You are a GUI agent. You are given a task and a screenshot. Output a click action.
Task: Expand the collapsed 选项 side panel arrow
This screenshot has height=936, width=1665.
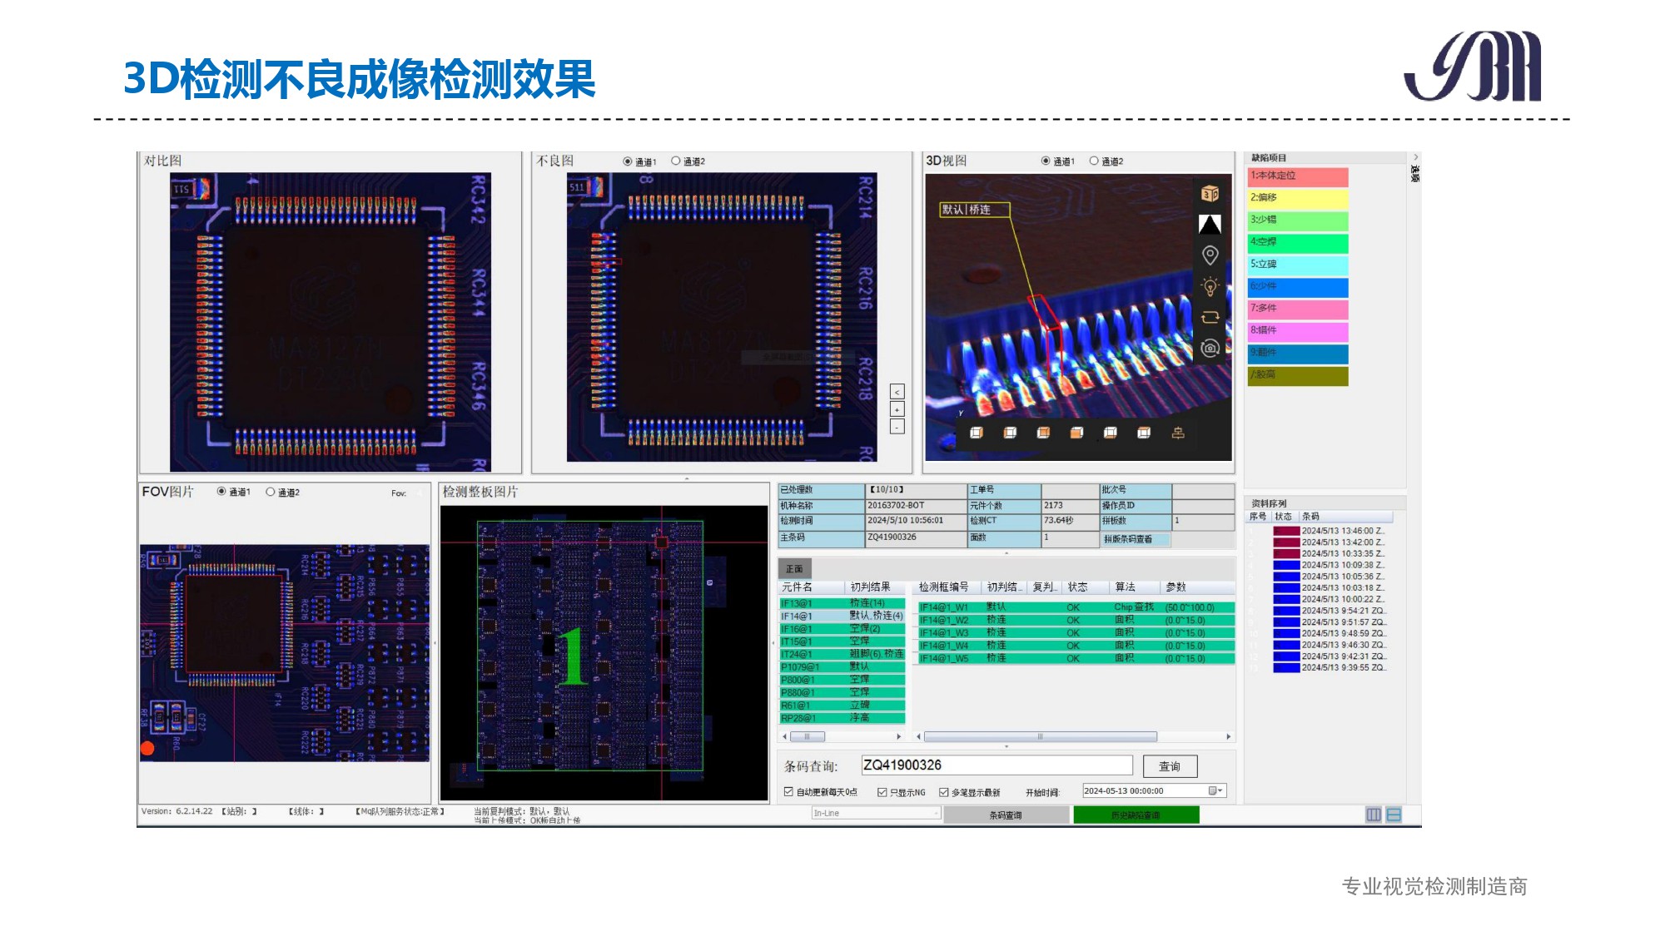coord(1415,157)
